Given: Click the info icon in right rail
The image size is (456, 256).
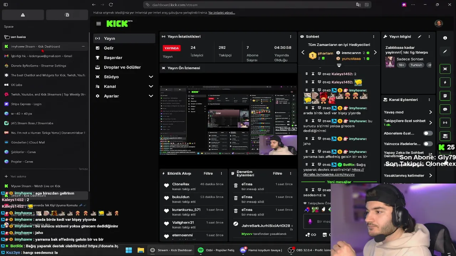Looking at the screenshot, I should click(x=445, y=38).
